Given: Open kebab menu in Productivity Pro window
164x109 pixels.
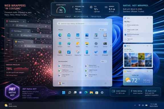Looking at the screenshot, I should [x=49, y=26].
